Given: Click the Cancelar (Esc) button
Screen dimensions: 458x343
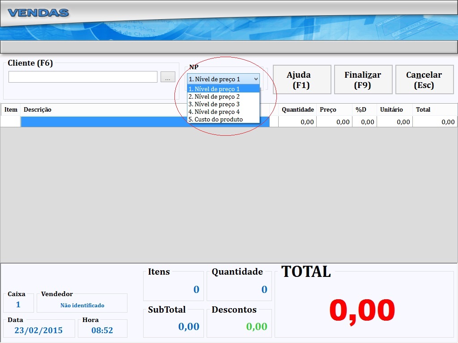Looking at the screenshot, I should (424, 79).
